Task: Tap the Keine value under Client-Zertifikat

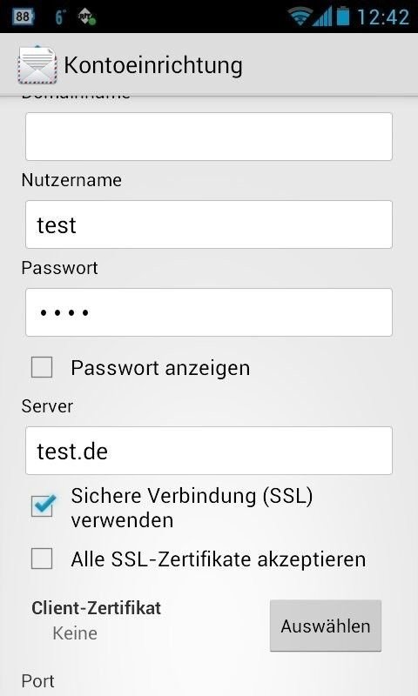Action: (75, 633)
